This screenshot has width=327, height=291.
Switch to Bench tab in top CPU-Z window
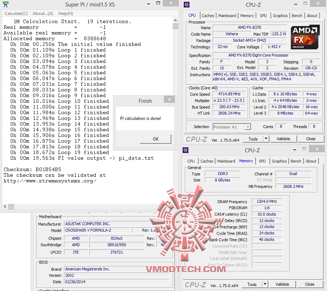tap(297, 16)
